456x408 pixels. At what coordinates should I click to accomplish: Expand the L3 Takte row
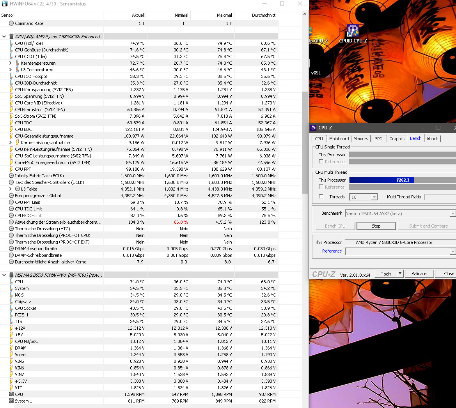click(x=10, y=189)
